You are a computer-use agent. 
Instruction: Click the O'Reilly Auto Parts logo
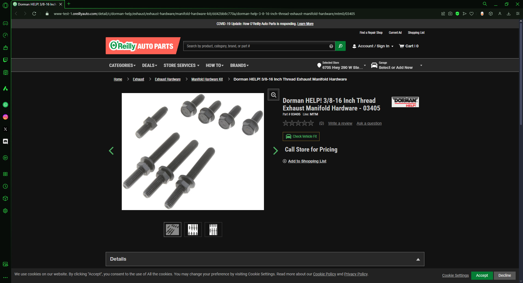point(143,46)
